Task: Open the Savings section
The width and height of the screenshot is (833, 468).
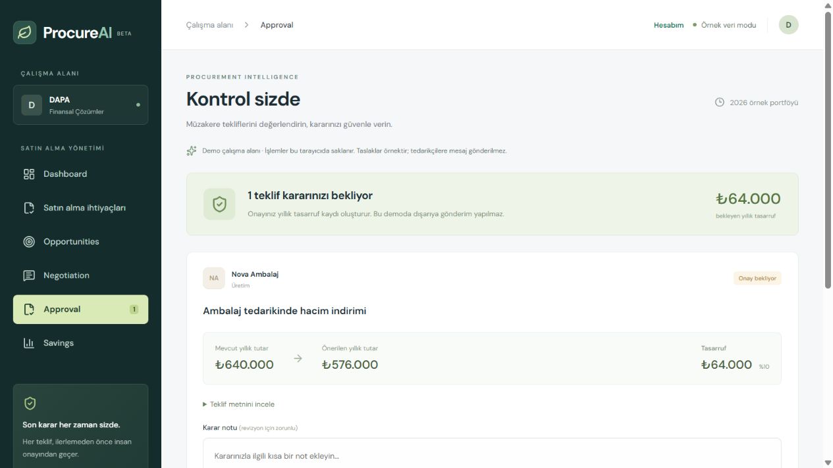Action: 80,343
